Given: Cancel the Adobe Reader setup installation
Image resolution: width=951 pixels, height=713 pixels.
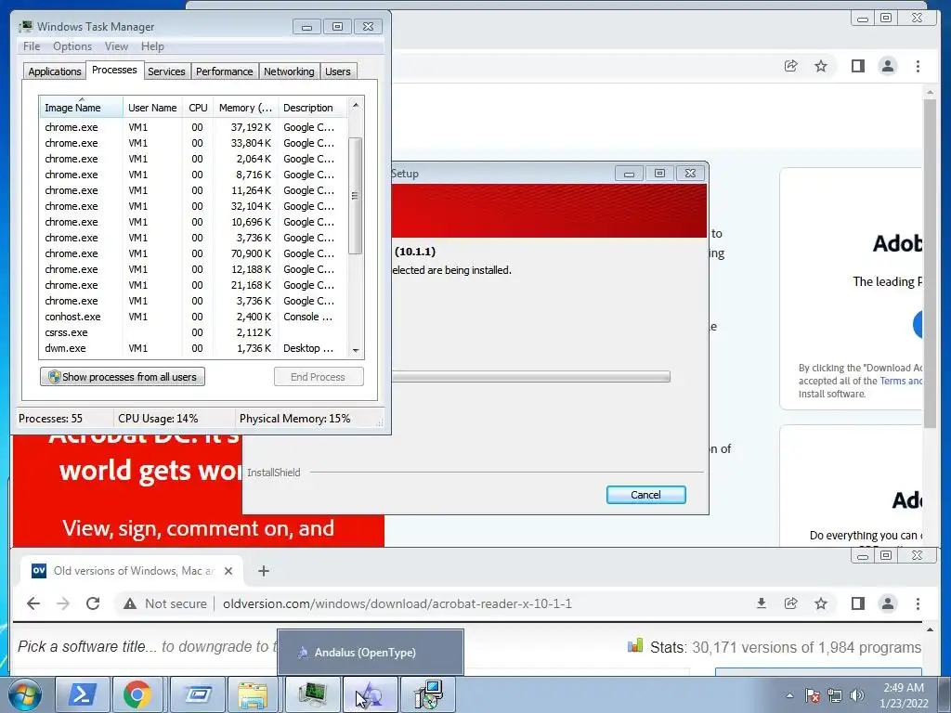Looking at the screenshot, I should click(646, 495).
